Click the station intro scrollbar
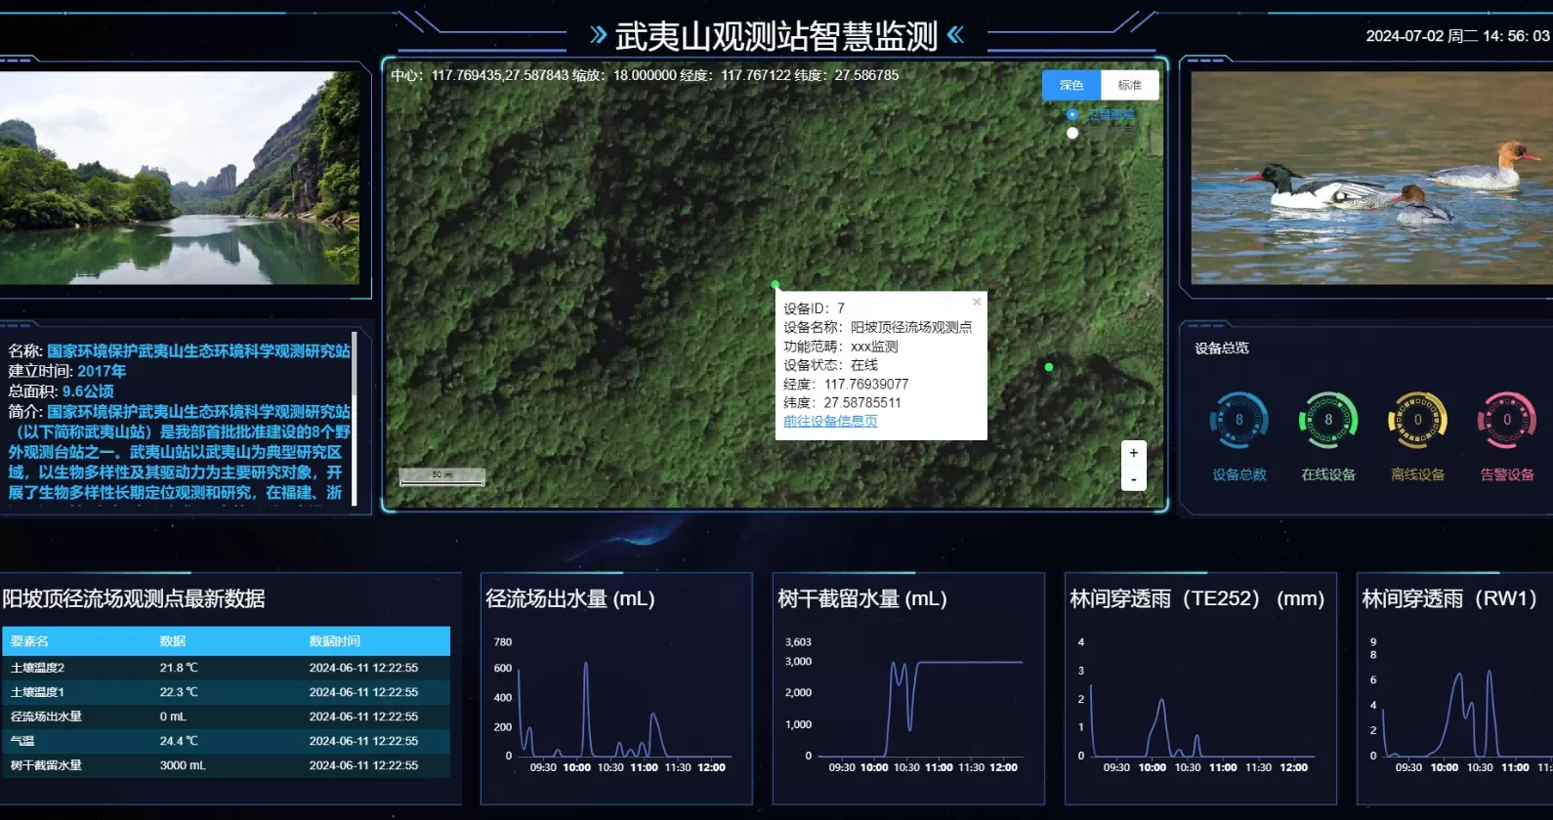The height and width of the screenshot is (820, 1553). [x=355, y=419]
